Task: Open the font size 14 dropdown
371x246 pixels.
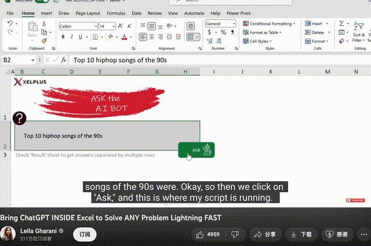Action: pos(114,26)
